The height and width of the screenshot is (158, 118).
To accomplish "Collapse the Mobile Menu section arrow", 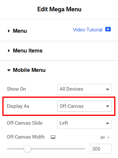I will [x=9, y=70].
